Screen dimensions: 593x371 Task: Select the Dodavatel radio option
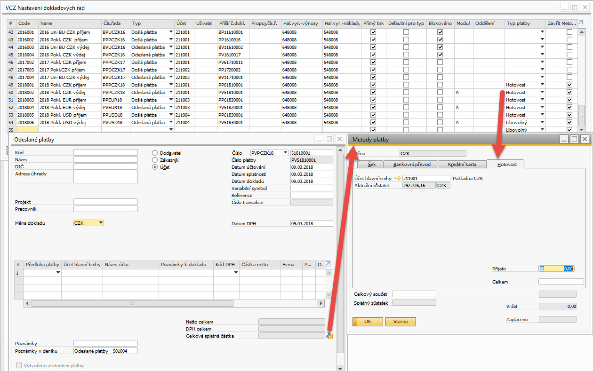[155, 153]
